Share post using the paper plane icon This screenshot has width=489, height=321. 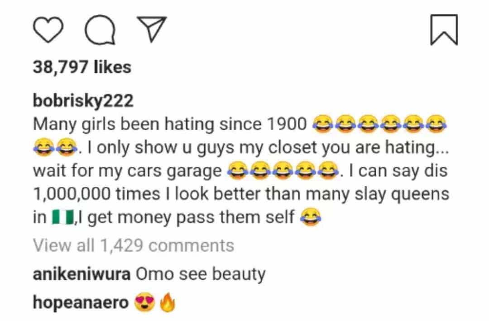click(x=152, y=28)
